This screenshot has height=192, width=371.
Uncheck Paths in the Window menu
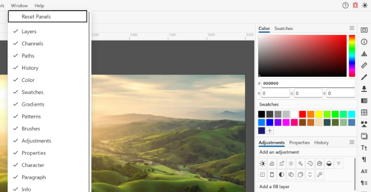click(x=47, y=56)
